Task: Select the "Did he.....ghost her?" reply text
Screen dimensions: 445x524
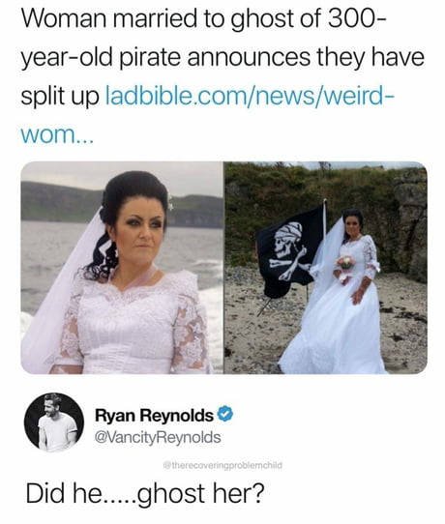Action: pos(145,493)
